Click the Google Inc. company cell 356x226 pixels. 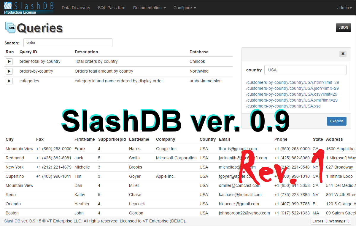(x=167, y=149)
